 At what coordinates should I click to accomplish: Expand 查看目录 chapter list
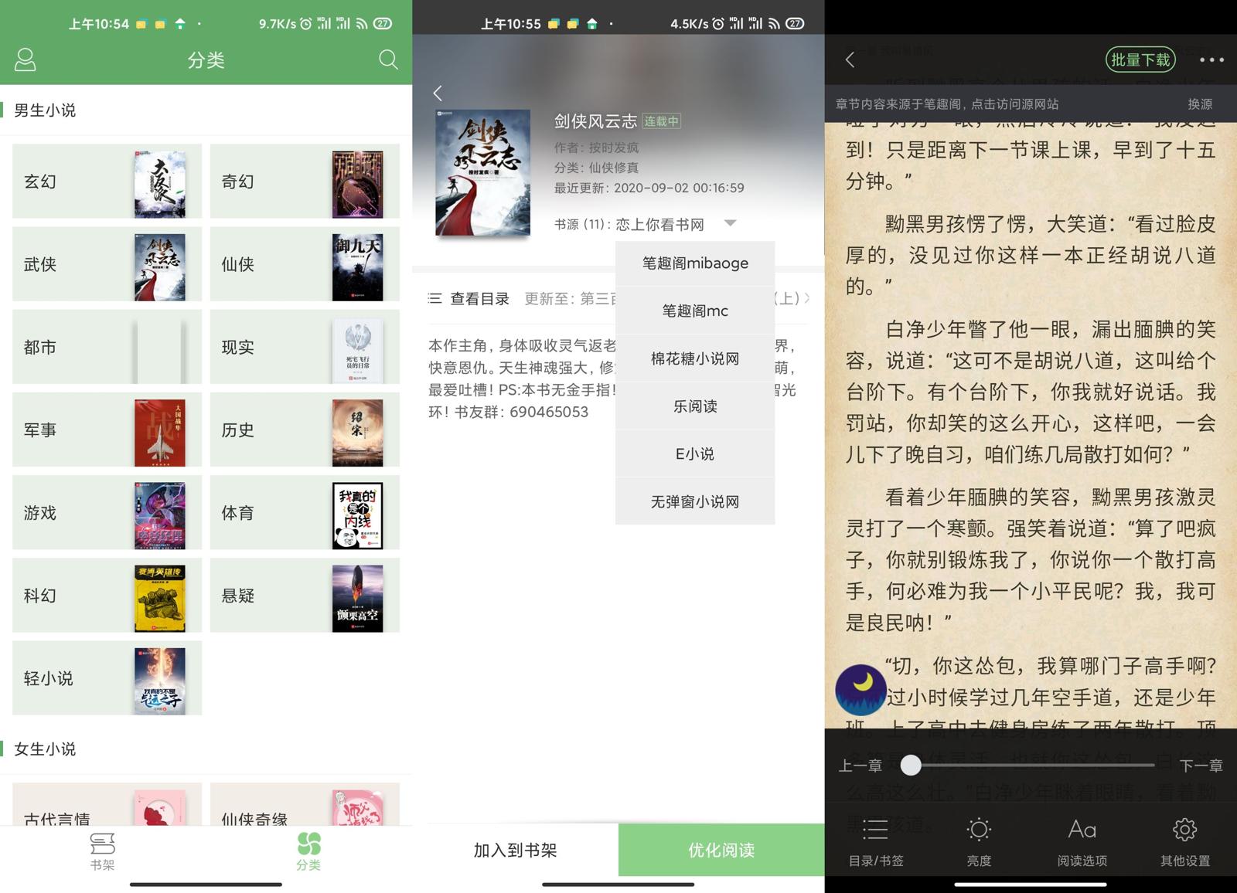[470, 299]
